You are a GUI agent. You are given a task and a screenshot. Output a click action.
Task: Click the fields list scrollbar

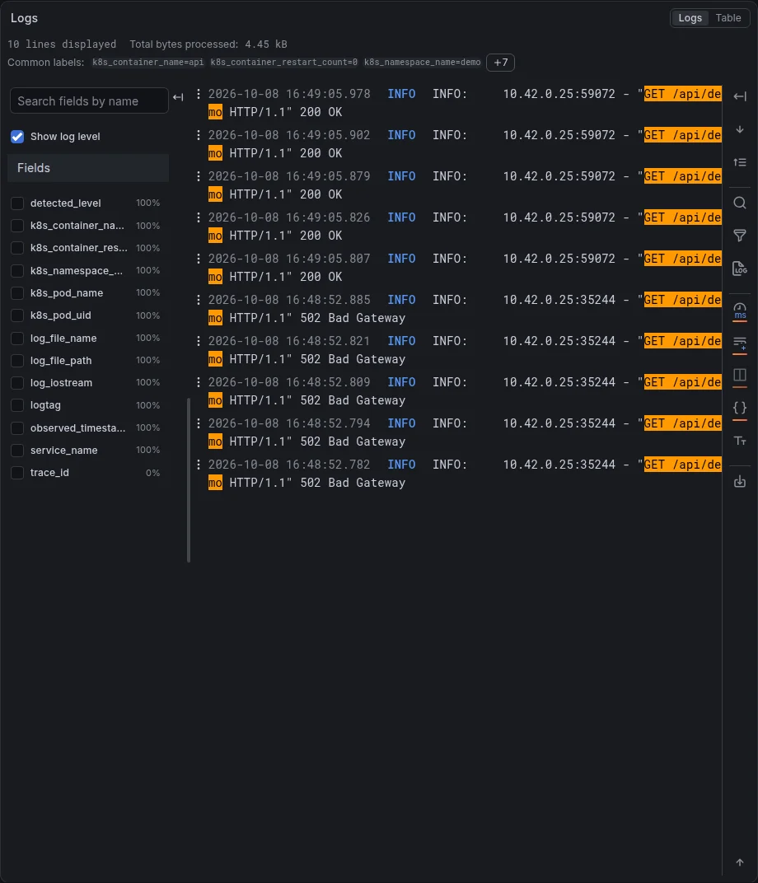click(x=189, y=479)
